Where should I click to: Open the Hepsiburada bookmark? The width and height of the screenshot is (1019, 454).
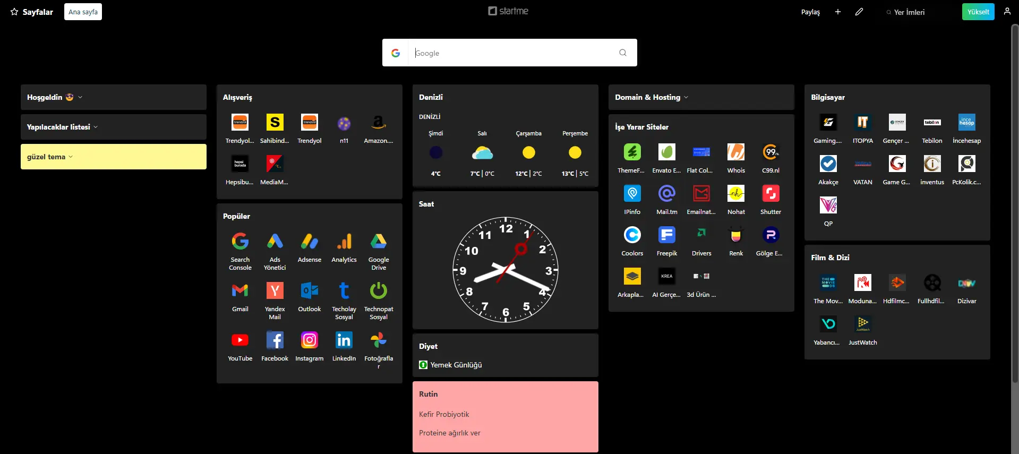(x=240, y=164)
